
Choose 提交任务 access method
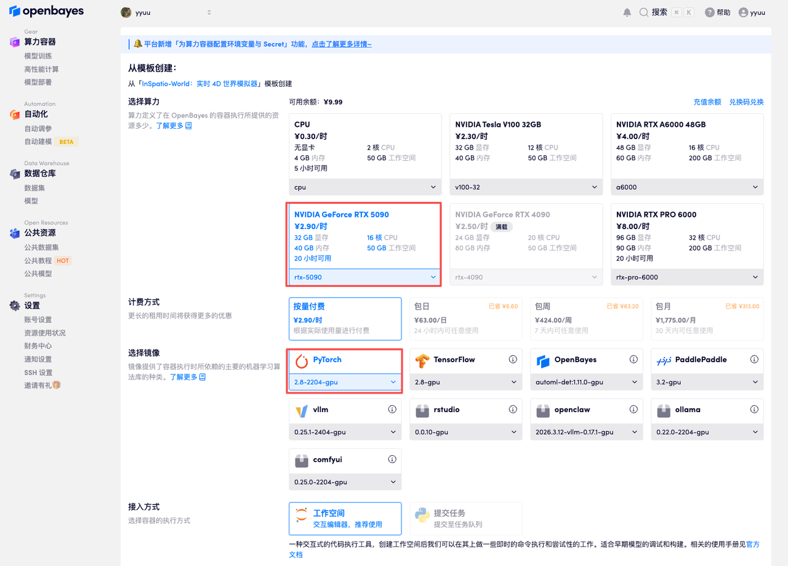[465, 519]
